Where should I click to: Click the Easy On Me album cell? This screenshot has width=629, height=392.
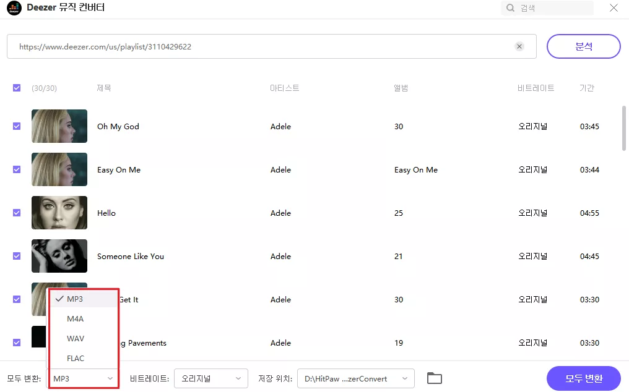(416, 170)
